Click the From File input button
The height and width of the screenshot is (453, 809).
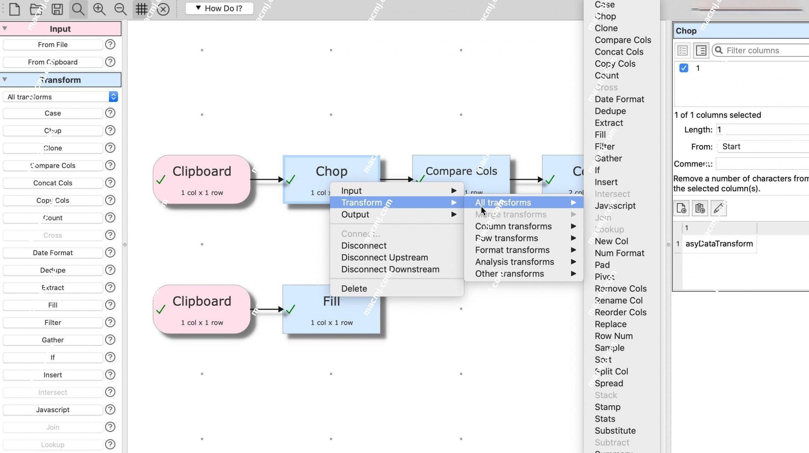52,45
